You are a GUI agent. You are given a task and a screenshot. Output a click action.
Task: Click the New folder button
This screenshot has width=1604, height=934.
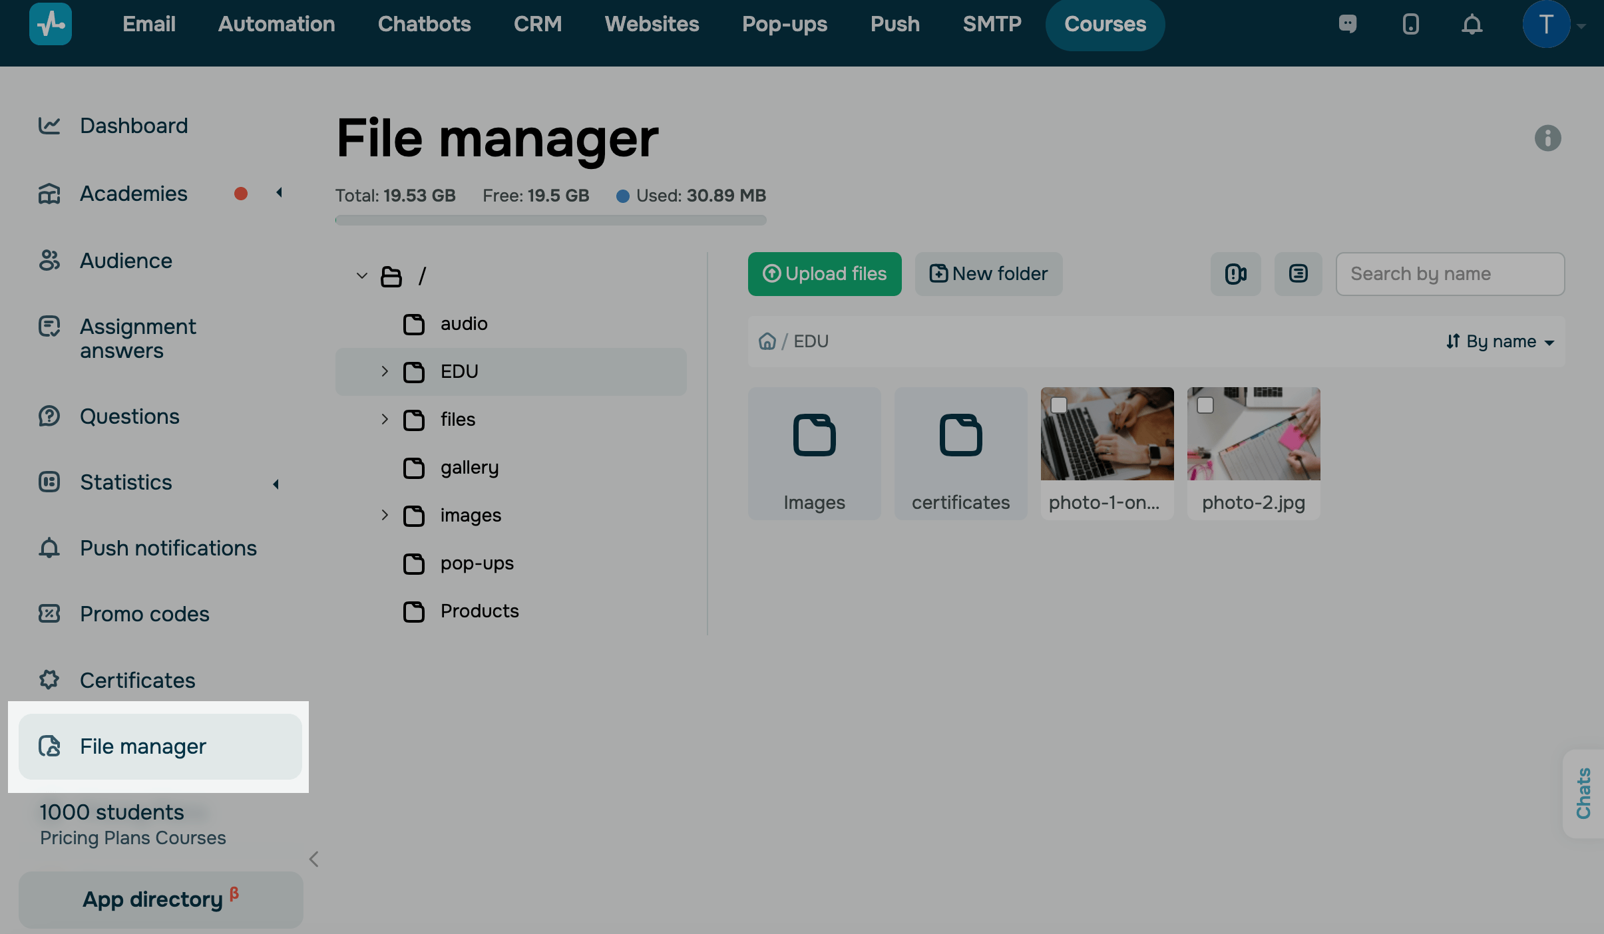(x=988, y=274)
